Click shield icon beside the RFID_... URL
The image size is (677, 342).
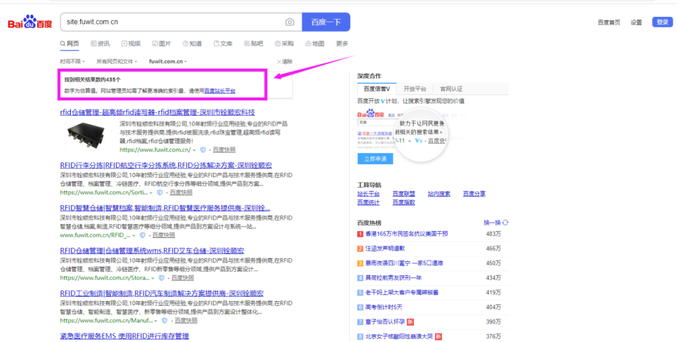(142, 235)
